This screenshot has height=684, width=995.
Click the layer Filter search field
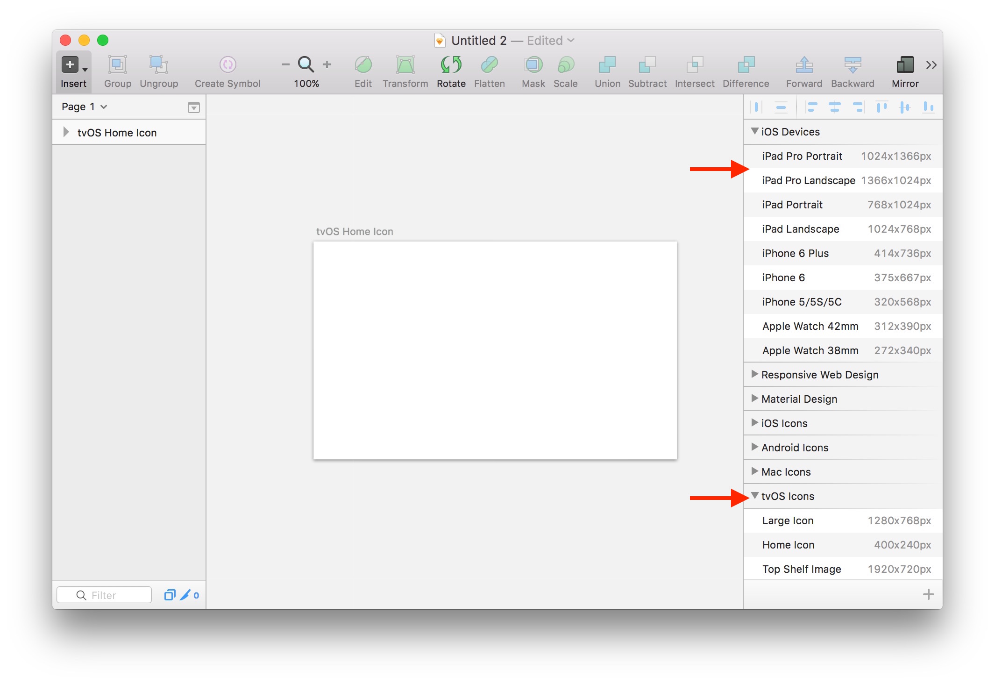coord(112,595)
